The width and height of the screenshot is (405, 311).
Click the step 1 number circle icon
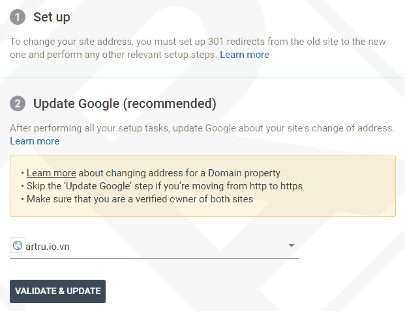(x=18, y=17)
